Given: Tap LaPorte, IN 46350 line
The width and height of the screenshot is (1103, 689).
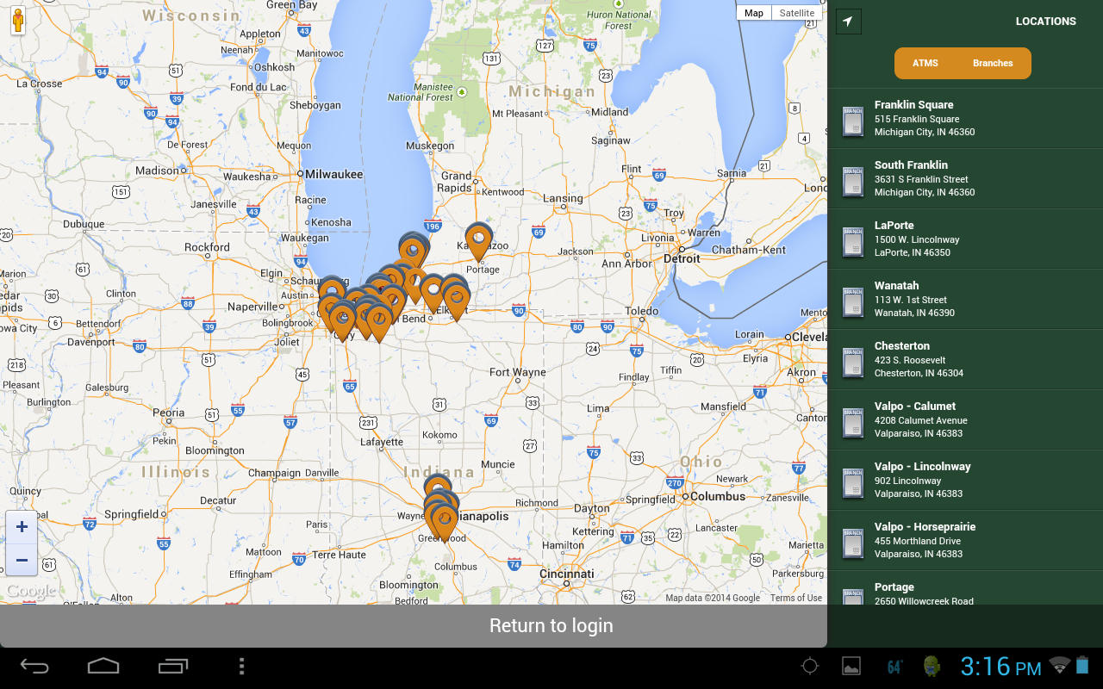Looking at the screenshot, I should point(913,253).
